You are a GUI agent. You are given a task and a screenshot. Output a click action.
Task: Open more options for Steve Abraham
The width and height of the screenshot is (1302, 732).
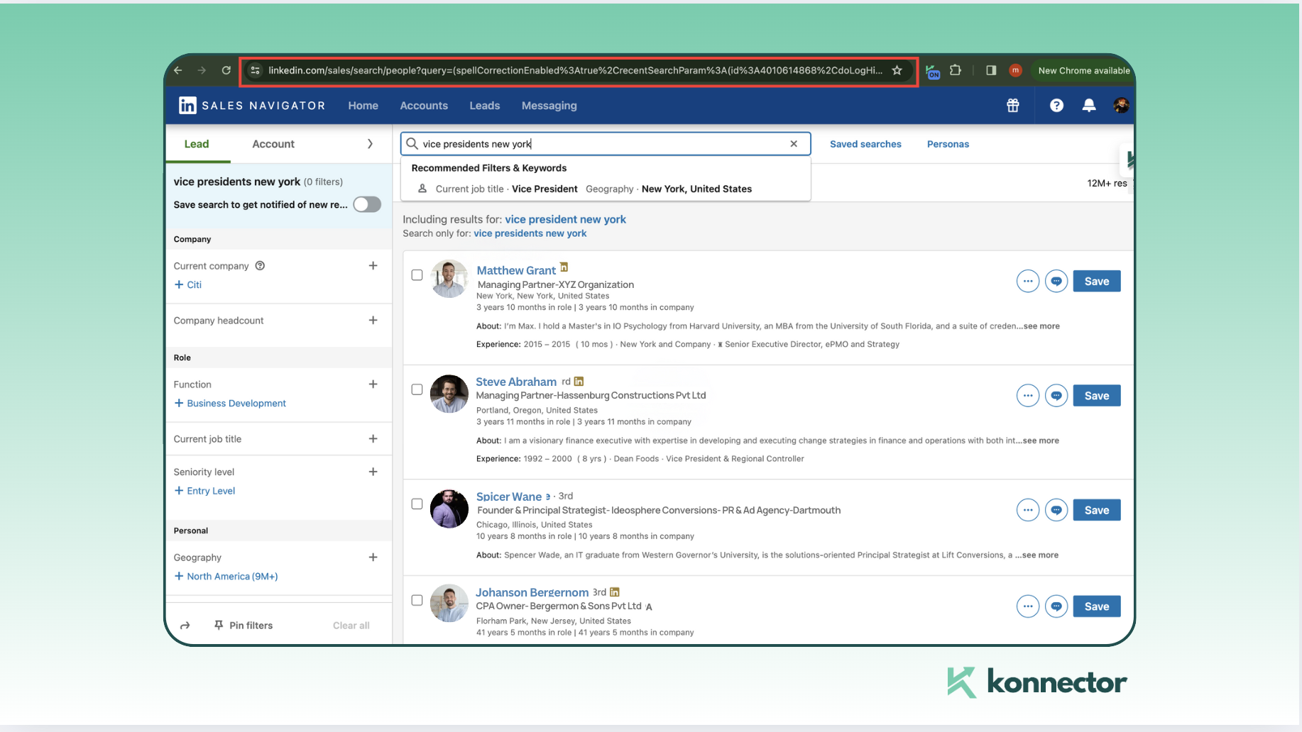(x=1027, y=396)
